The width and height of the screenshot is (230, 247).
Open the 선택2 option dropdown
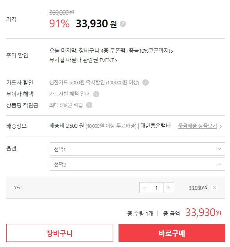point(137,164)
